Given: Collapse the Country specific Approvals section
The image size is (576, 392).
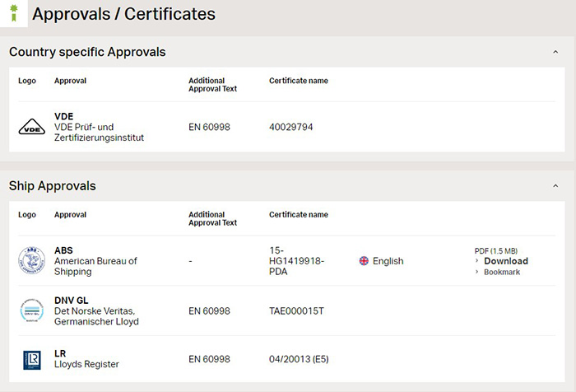Looking at the screenshot, I should (555, 52).
